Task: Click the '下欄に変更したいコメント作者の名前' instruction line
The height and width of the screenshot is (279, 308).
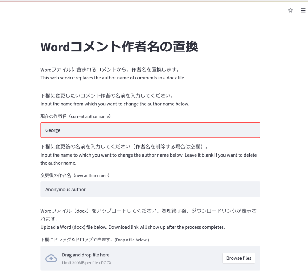Action: (x=106, y=96)
